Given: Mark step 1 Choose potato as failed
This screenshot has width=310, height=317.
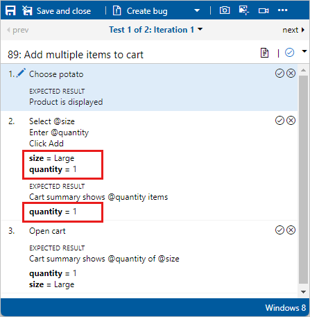Looking at the screenshot, I should pos(291,74).
